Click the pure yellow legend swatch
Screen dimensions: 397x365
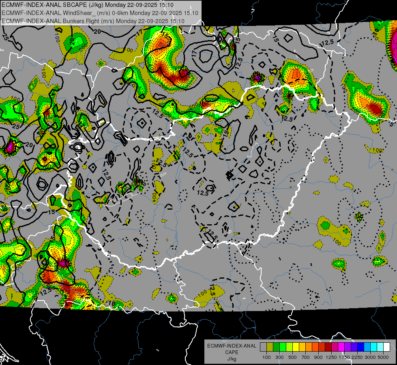(x=296, y=347)
